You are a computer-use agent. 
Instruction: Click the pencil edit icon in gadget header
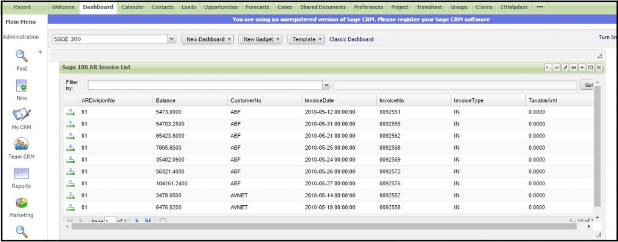click(x=565, y=68)
